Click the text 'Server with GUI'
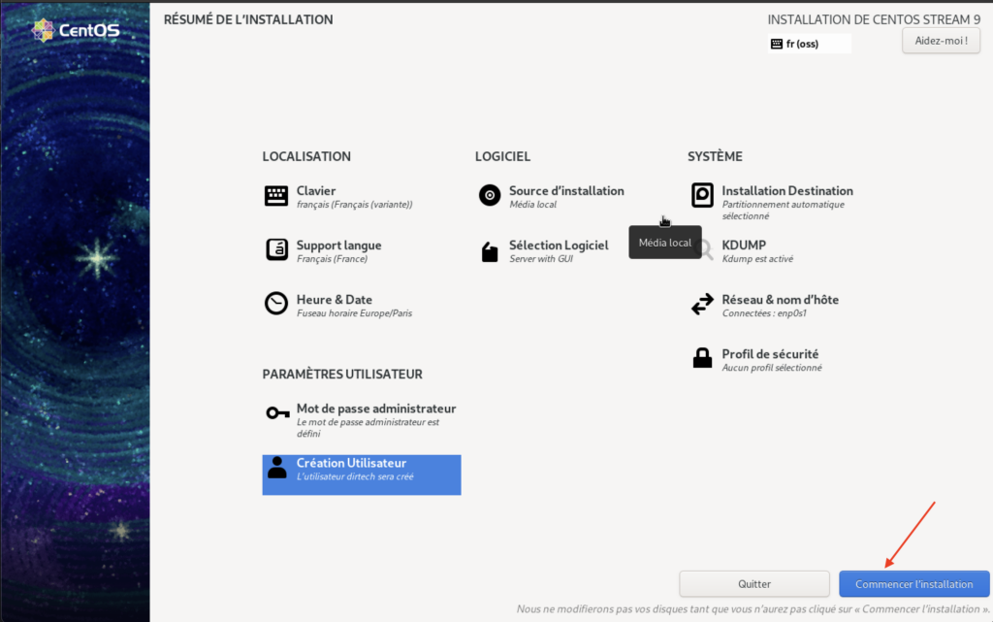Viewport: 993px width, 622px height. 541,259
